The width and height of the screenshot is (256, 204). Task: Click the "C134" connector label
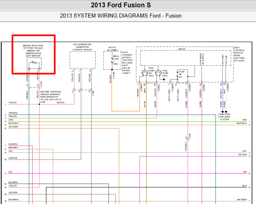(41, 84)
